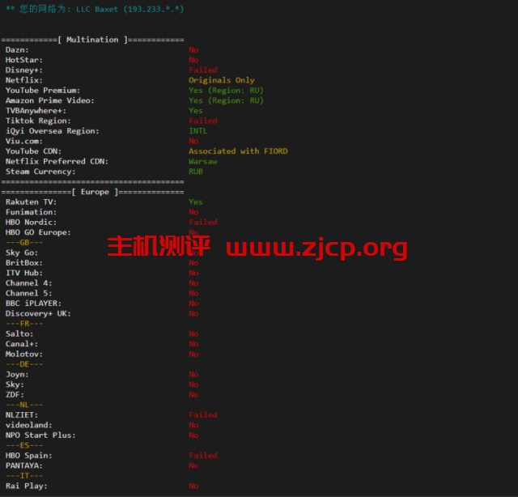Click the Dazn: label
Image resolution: width=518 pixels, height=497 pixels.
17,50
